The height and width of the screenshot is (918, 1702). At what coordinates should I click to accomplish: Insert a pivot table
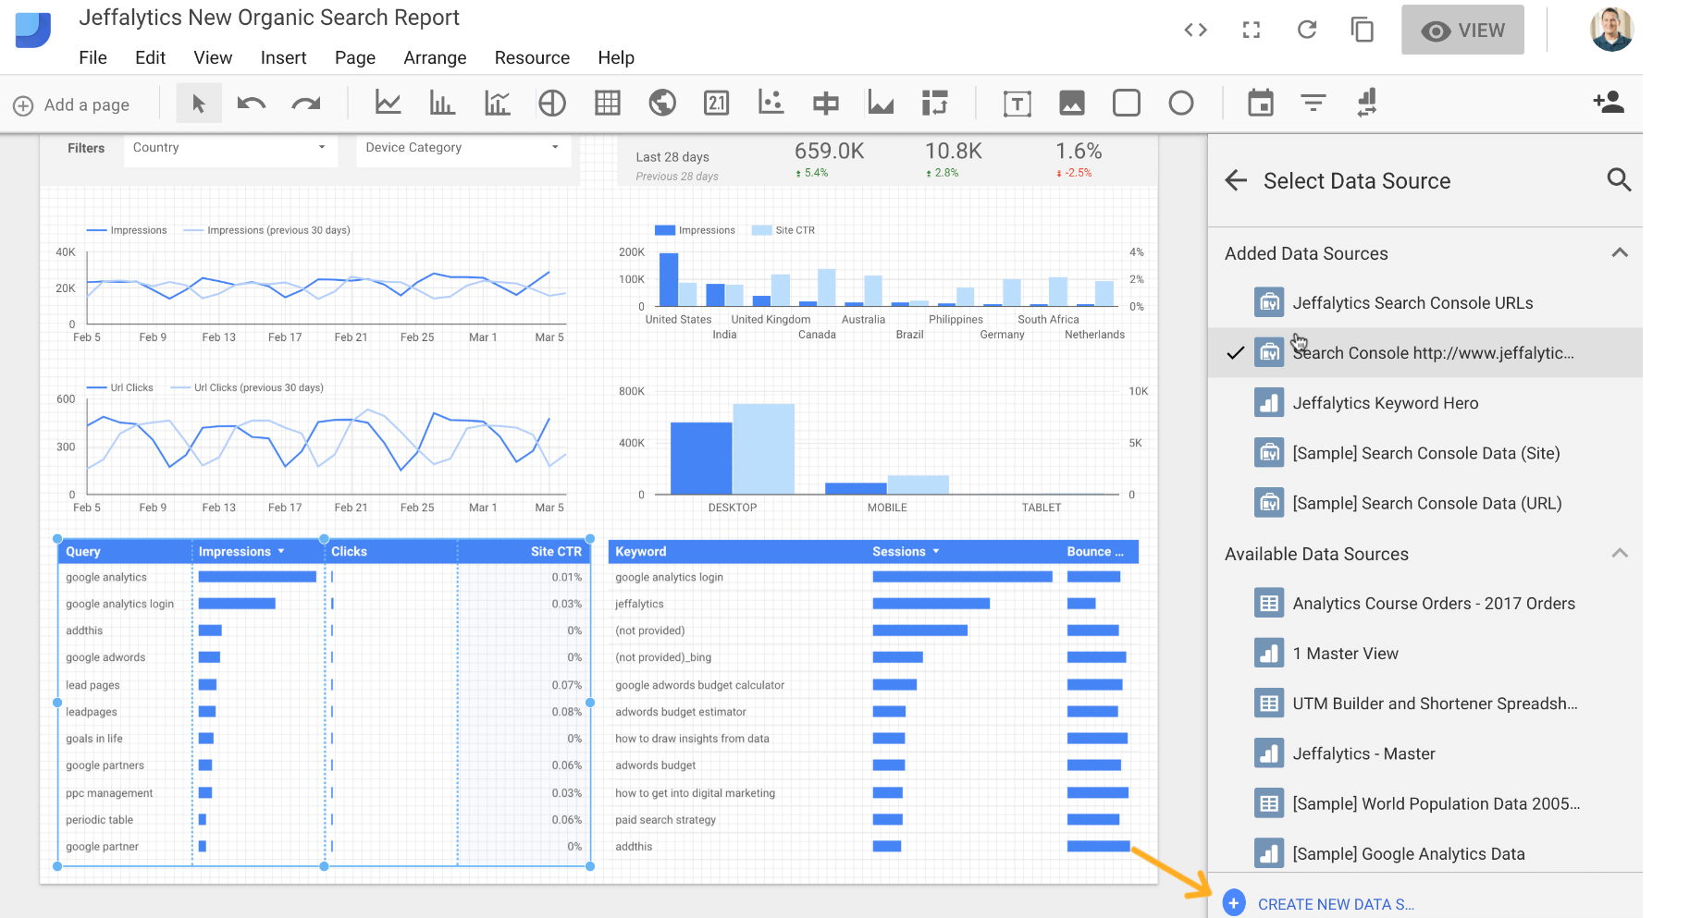(x=935, y=103)
